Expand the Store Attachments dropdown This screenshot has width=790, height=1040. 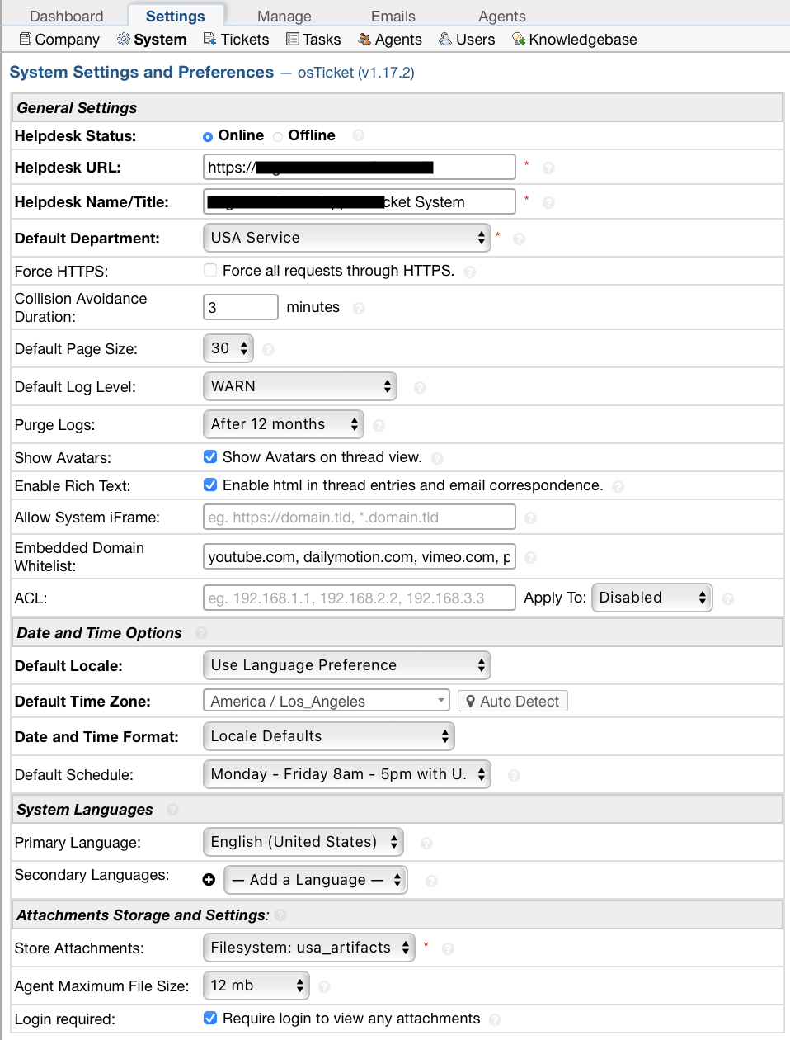point(309,948)
